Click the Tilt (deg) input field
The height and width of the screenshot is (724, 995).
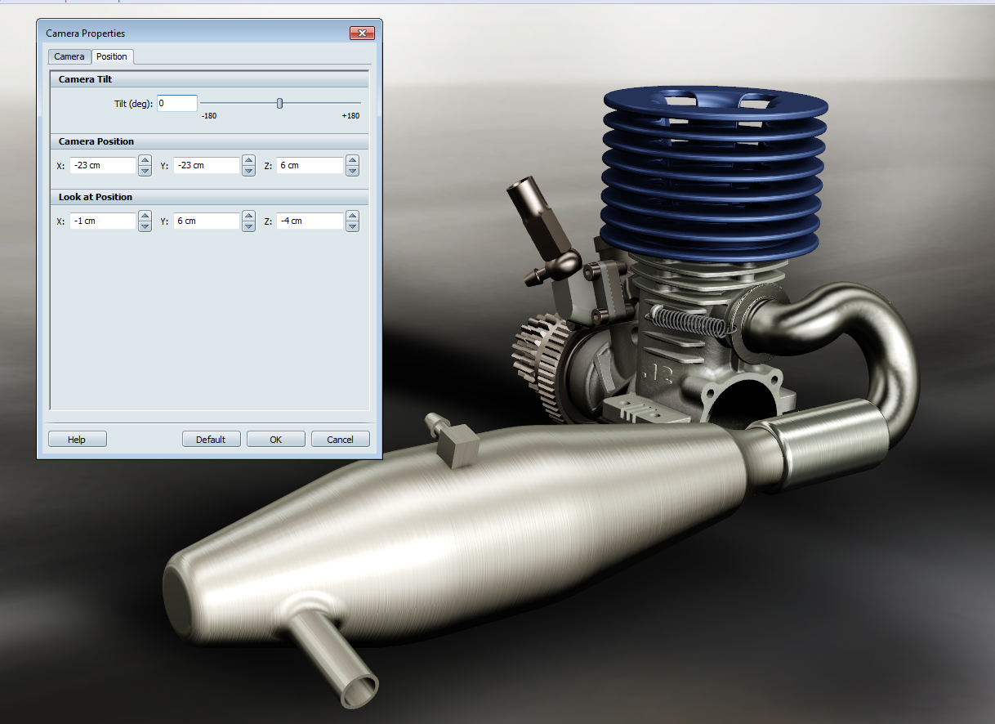coord(177,104)
